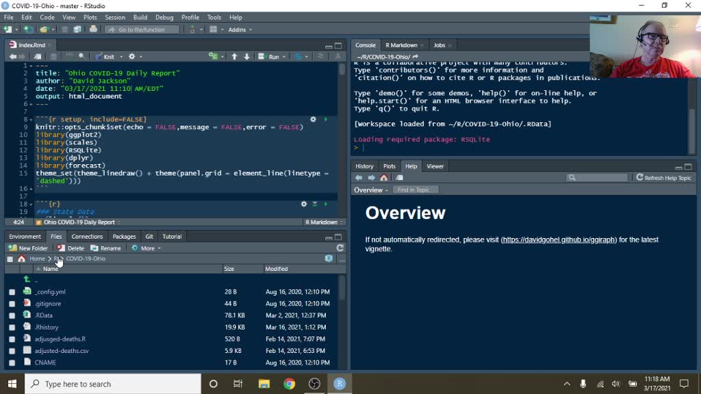Open the davidgohel.github.io/ggiraph link
Screen dimensions: 701x394
point(559,240)
